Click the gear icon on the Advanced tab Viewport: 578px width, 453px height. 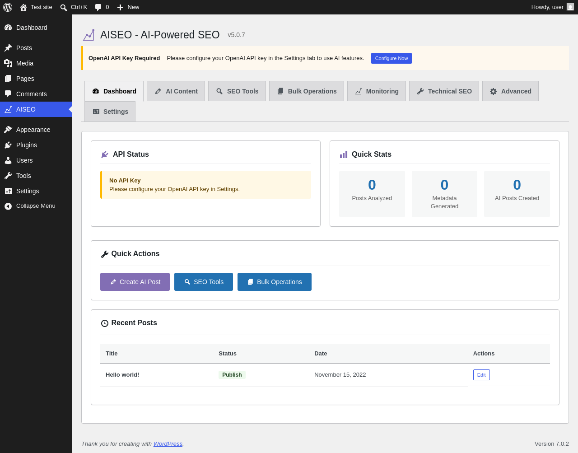point(494,91)
